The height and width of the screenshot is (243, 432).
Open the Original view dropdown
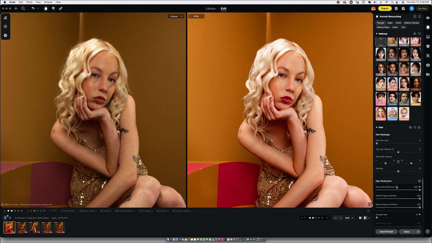point(176,16)
